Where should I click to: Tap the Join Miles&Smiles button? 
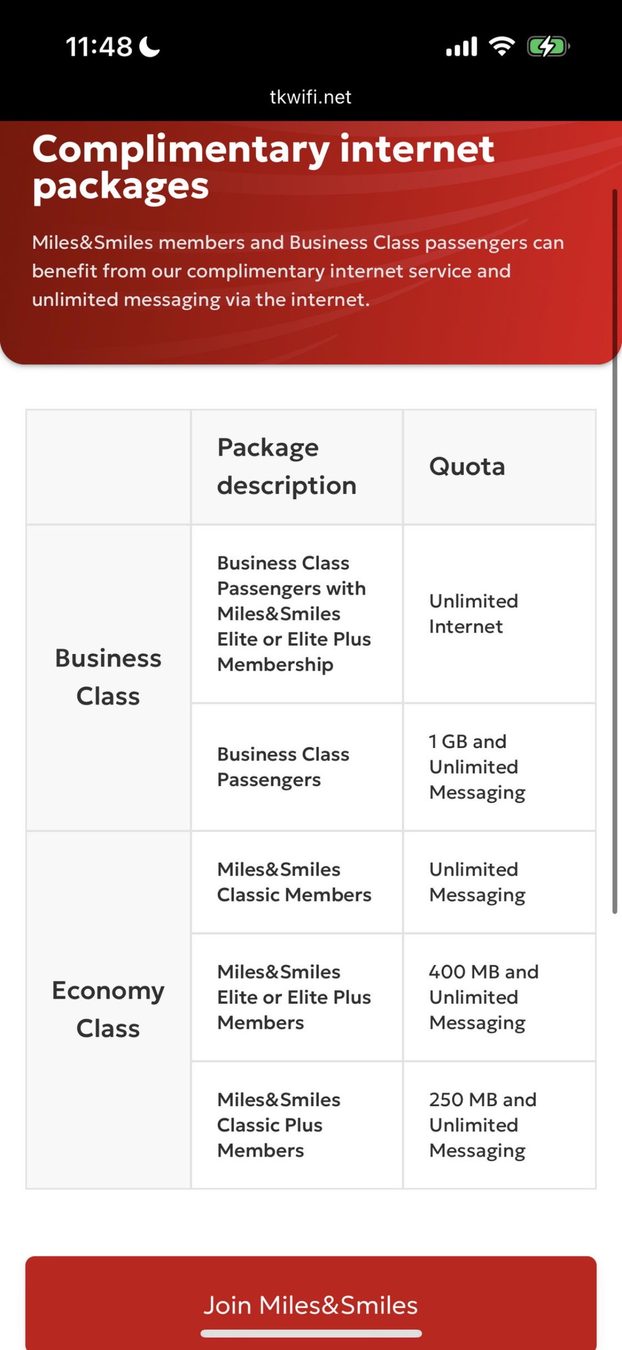coord(311,1304)
